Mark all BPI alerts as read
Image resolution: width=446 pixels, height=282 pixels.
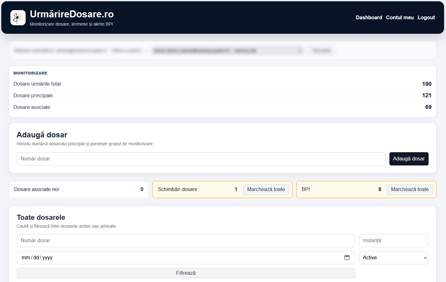click(x=410, y=189)
